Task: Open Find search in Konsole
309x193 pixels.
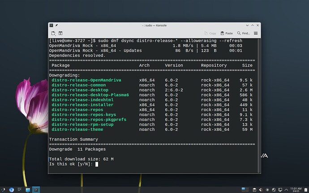Action: pyautogui.click(x=244, y=33)
